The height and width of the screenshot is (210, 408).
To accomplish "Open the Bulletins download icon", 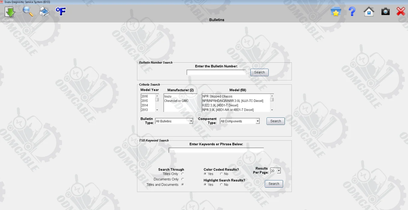I will pyautogui.click(x=9, y=11).
